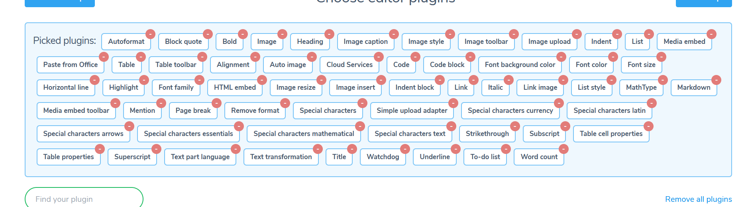Remove Alignment plugin with its minus badge
This screenshot has width=748, height=207.
(255, 57)
